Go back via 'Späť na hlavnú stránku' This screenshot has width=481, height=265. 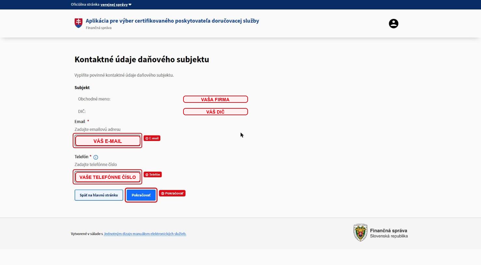[x=99, y=195]
